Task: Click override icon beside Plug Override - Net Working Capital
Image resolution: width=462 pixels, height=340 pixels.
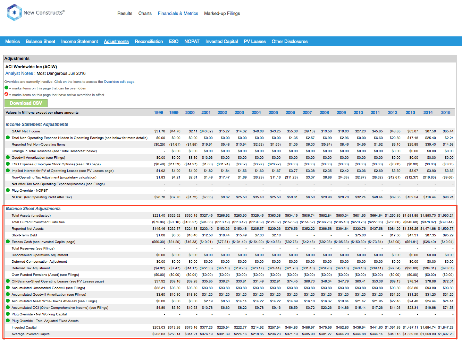Action: (x=8, y=314)
